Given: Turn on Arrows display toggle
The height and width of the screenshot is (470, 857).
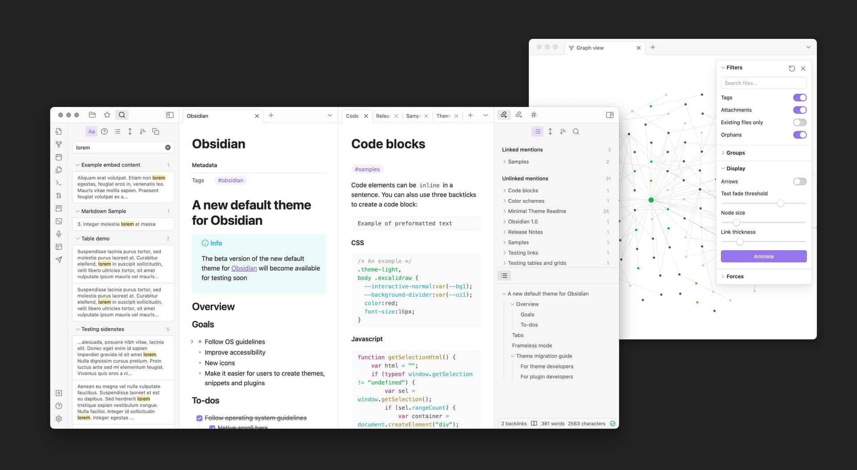Looking at the screenshot, I should tap(799, 181).
